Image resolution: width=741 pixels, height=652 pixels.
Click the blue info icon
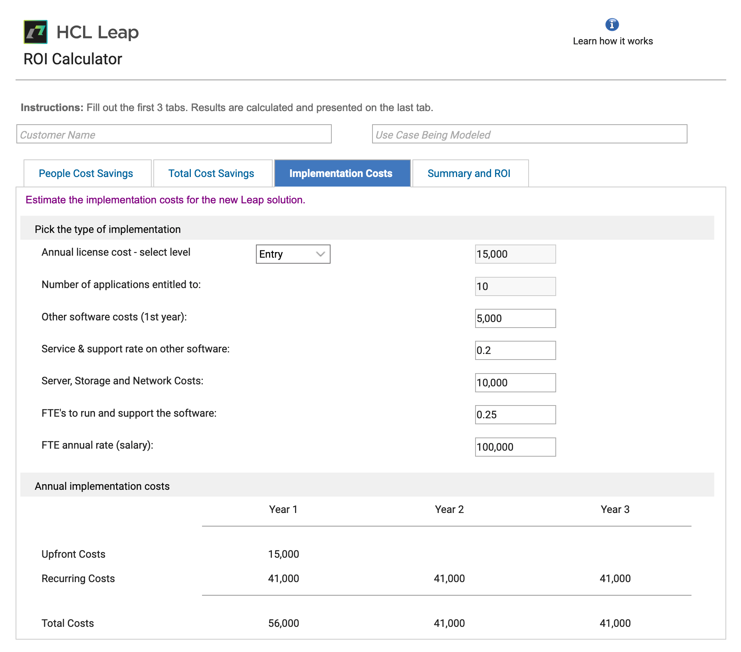[x=612, y=24]
